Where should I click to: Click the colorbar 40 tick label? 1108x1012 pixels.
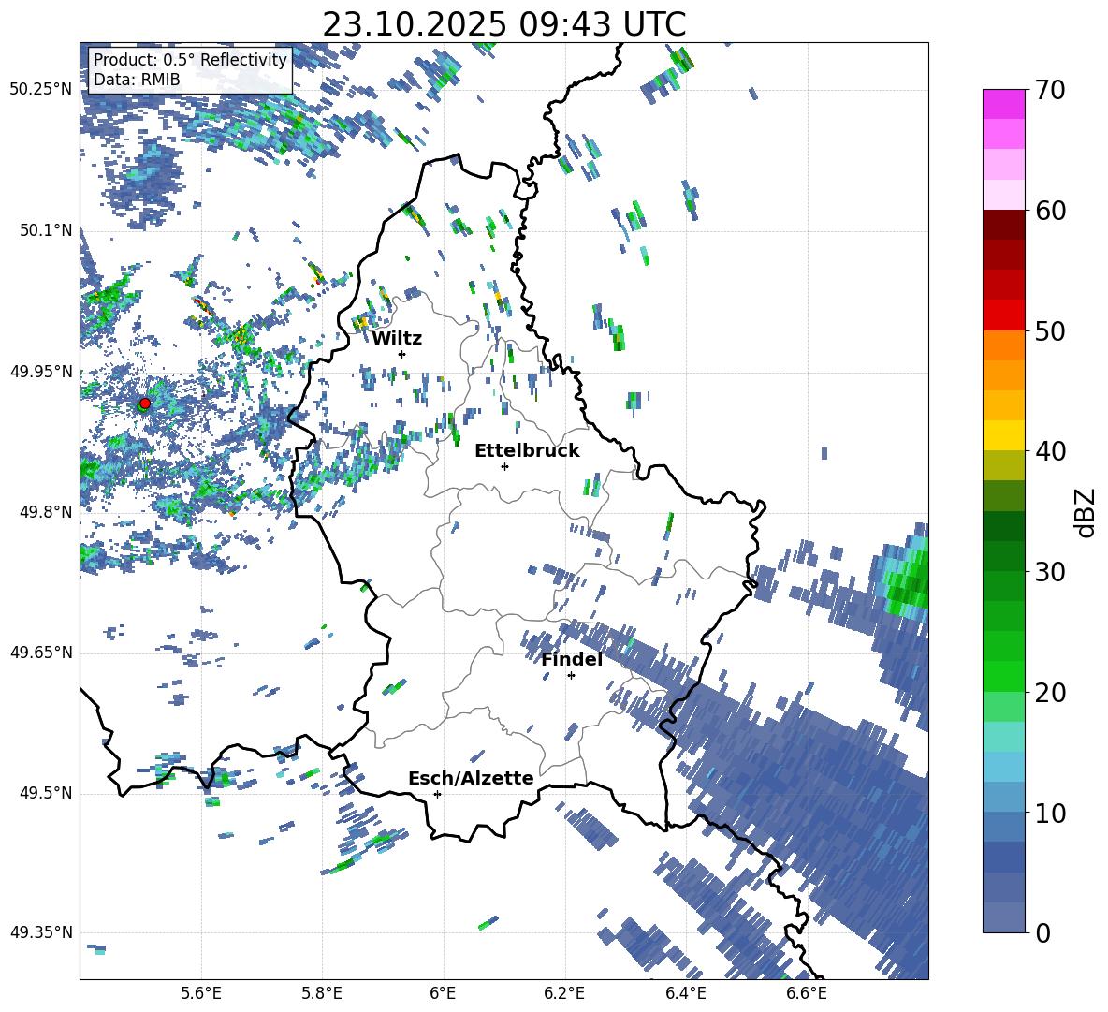coord(1050,451)
